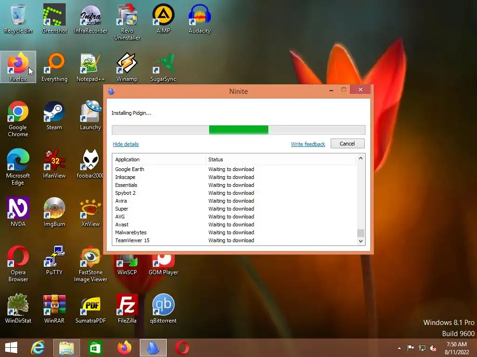Select the Notepad++ desktop icon
The width and height of the screenshot is (477, 357).
(x=91, y=67)
